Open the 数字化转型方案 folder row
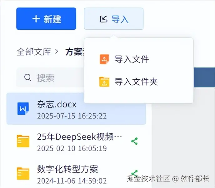The width and height of the screenshot is (215, 188). point(76,173)
